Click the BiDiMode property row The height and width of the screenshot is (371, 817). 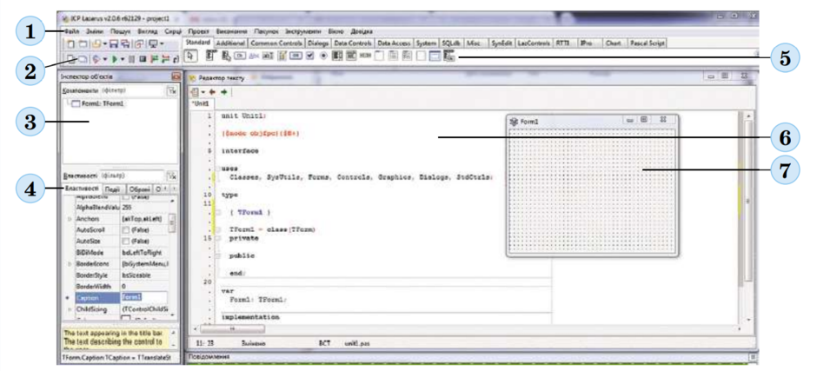click(x=118, y=253)
